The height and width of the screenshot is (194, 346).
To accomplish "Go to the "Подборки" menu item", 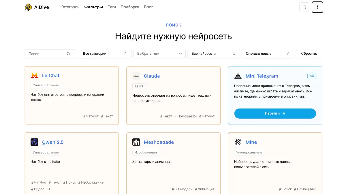I will coord(130,7).
